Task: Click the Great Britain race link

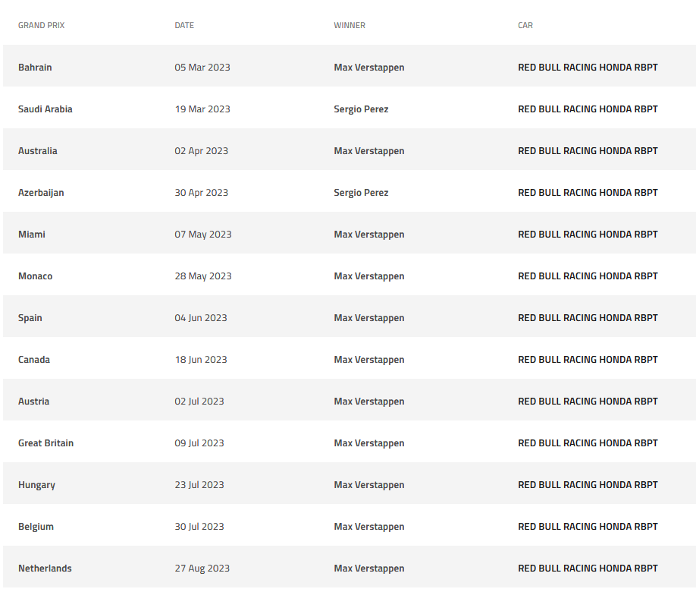Action: (46, 443)
